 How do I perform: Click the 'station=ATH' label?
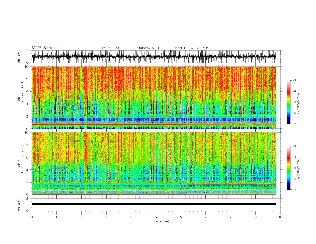(x=148, y=48)
